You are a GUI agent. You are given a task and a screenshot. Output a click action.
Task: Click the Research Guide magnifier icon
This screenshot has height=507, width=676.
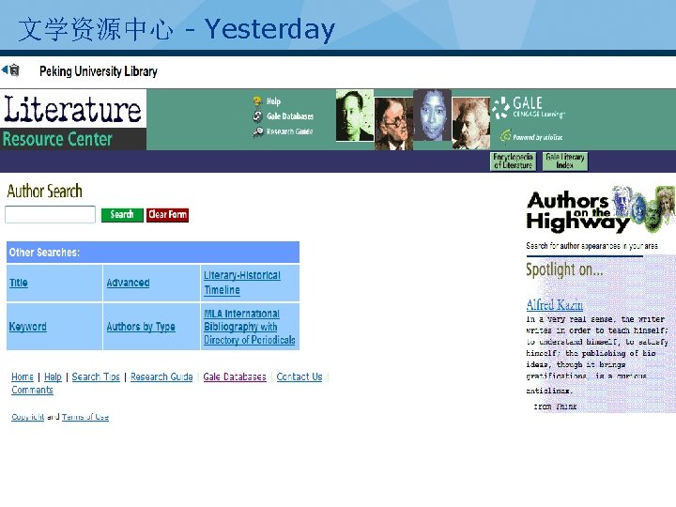pos(258,131)
